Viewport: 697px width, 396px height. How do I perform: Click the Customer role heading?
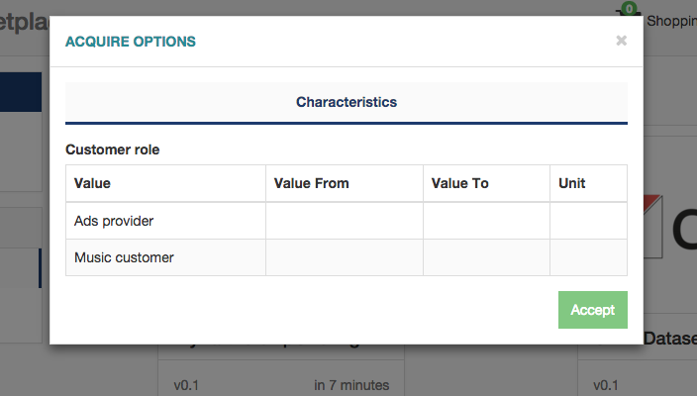(113, 149)
